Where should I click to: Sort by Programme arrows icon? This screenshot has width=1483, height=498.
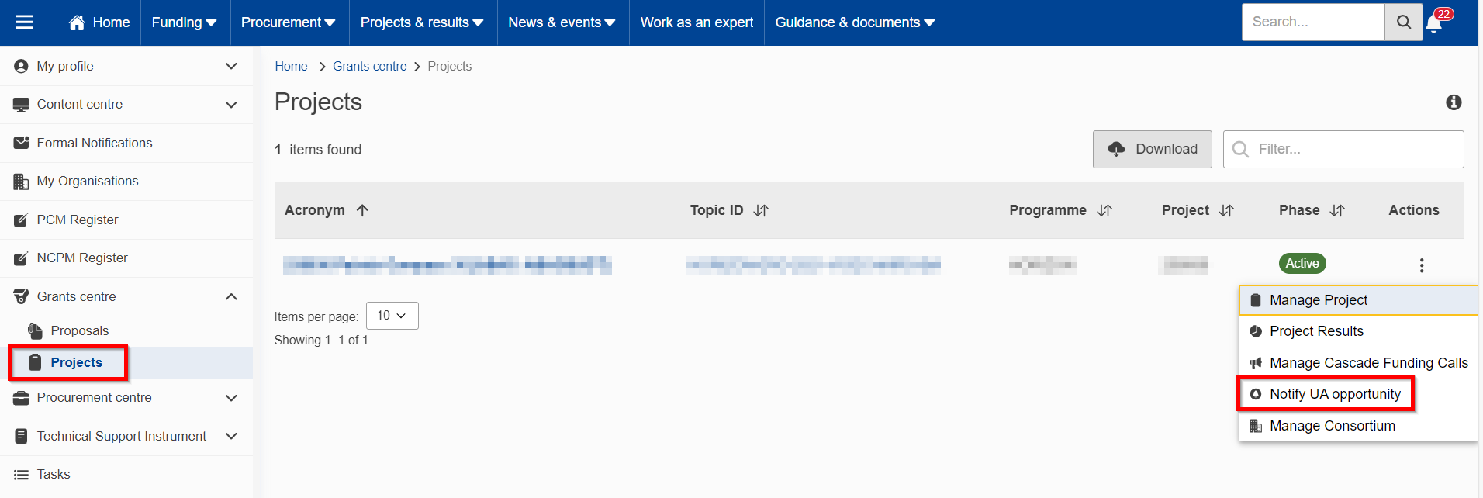pyautogui.click(x=1104, y=210)
